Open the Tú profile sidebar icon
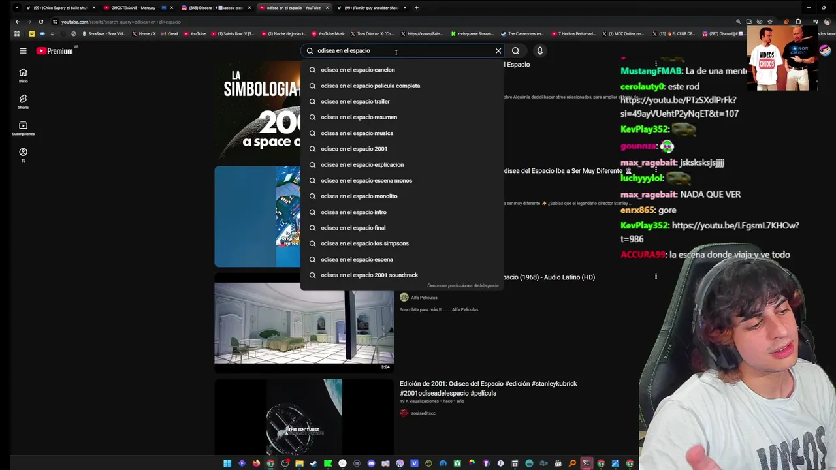The height and width of the screenshot is (470, 836). click(23, 155)
